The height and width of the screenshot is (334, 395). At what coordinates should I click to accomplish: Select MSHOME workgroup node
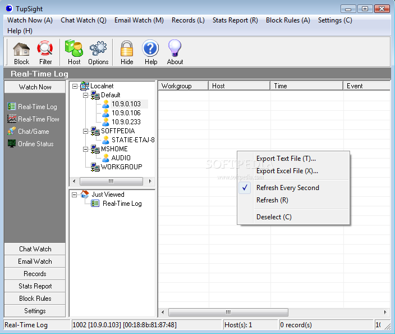tap(109, 148)
